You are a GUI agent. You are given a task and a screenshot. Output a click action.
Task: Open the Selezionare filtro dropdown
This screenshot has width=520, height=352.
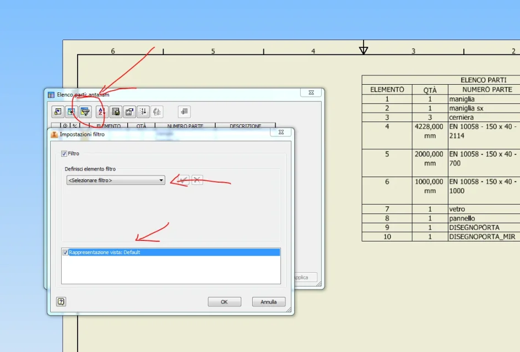point(116,180)
